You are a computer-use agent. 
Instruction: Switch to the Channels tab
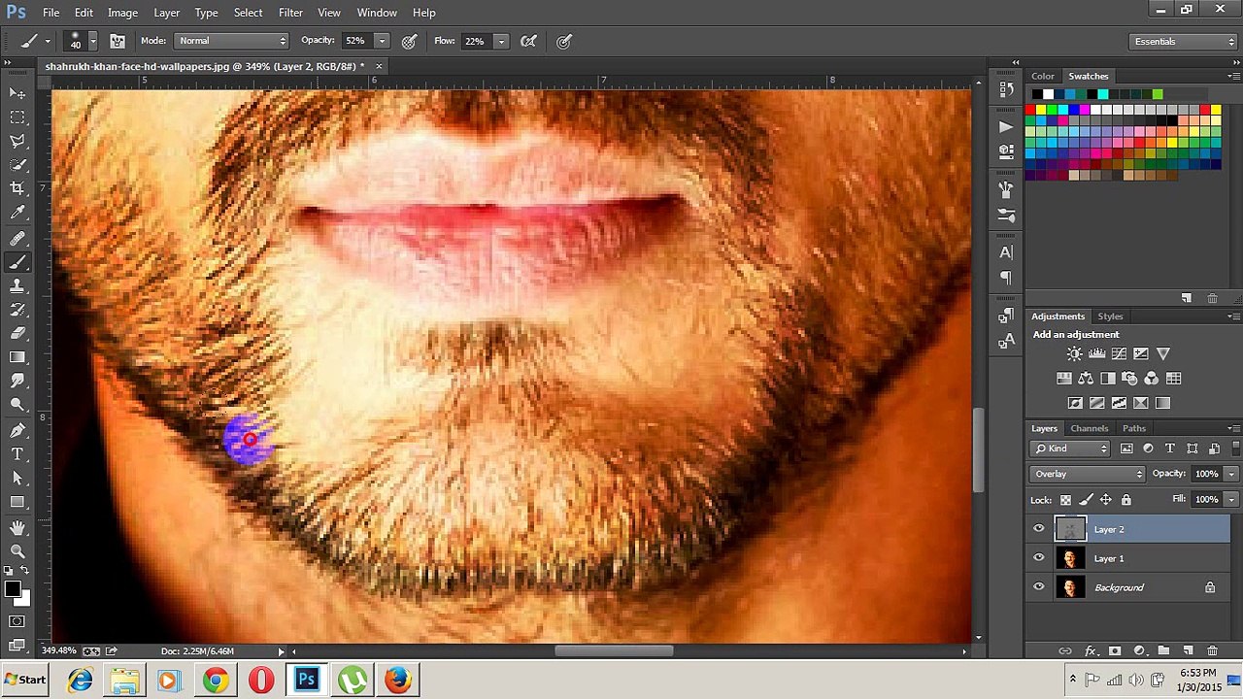point(1089,428)
